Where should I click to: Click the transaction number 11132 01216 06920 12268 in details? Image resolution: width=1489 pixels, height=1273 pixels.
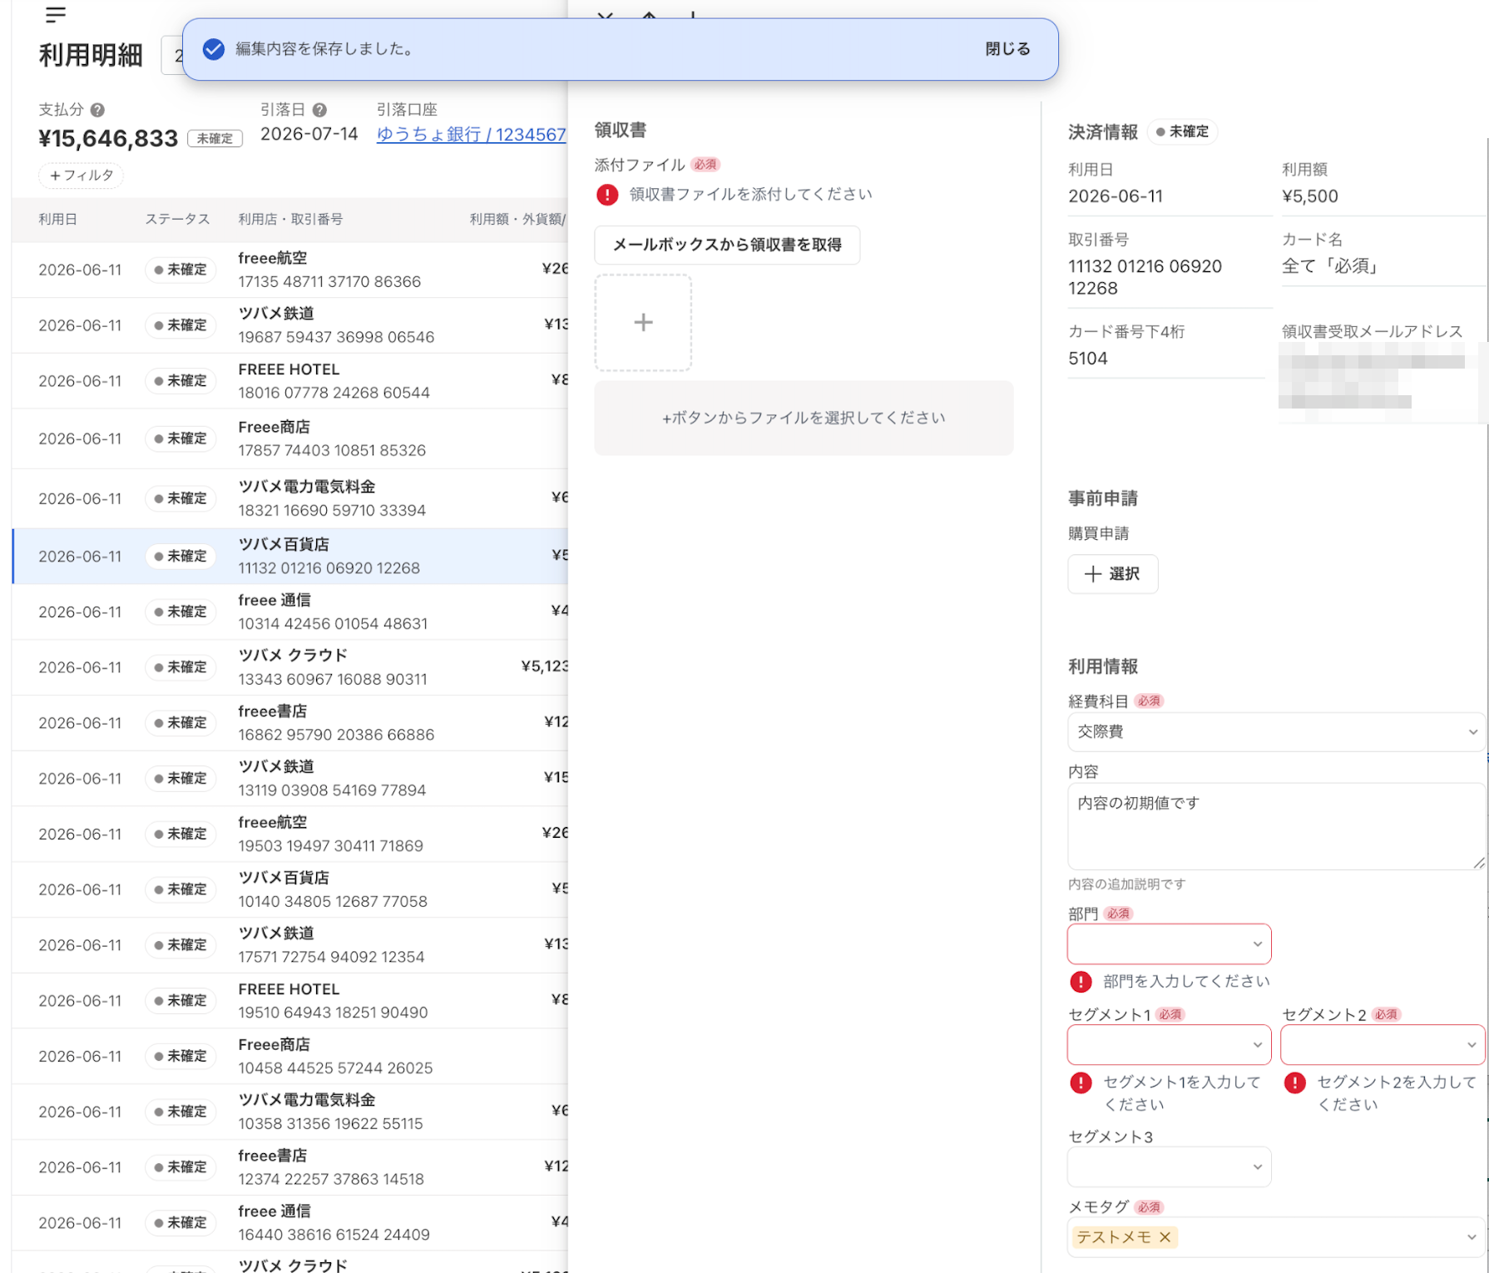pos(1145,277)
